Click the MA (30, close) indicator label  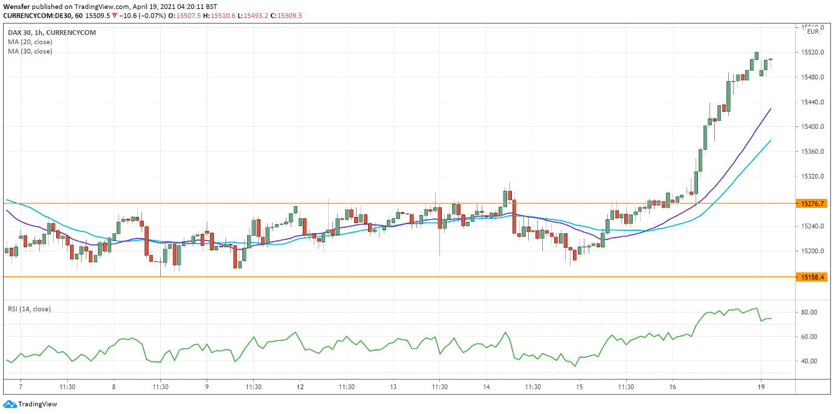(x=30, y=51)
